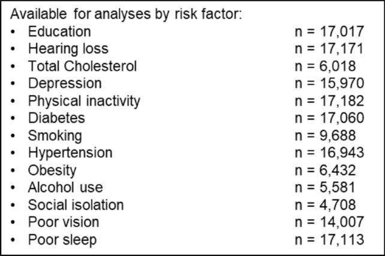385x256 pixels.
Task: Select the sample size n = 14,007
Action: point(329,223)
